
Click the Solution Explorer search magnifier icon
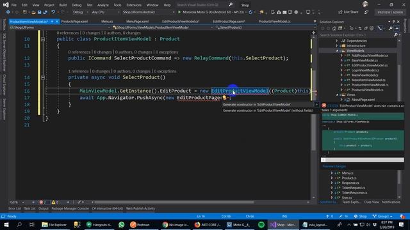(x=396, y=35)
